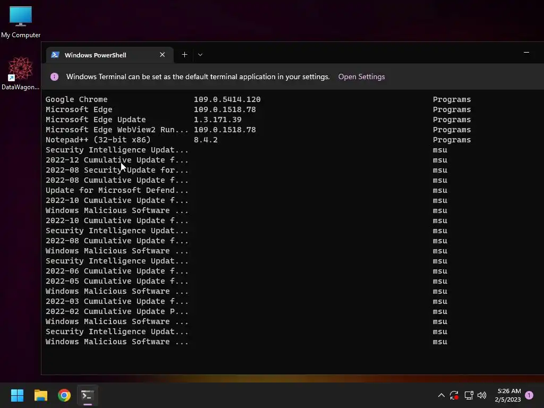Select the Terminal taskbar icon
Viewport: 544px width, 408px height.
coord(88,395)
